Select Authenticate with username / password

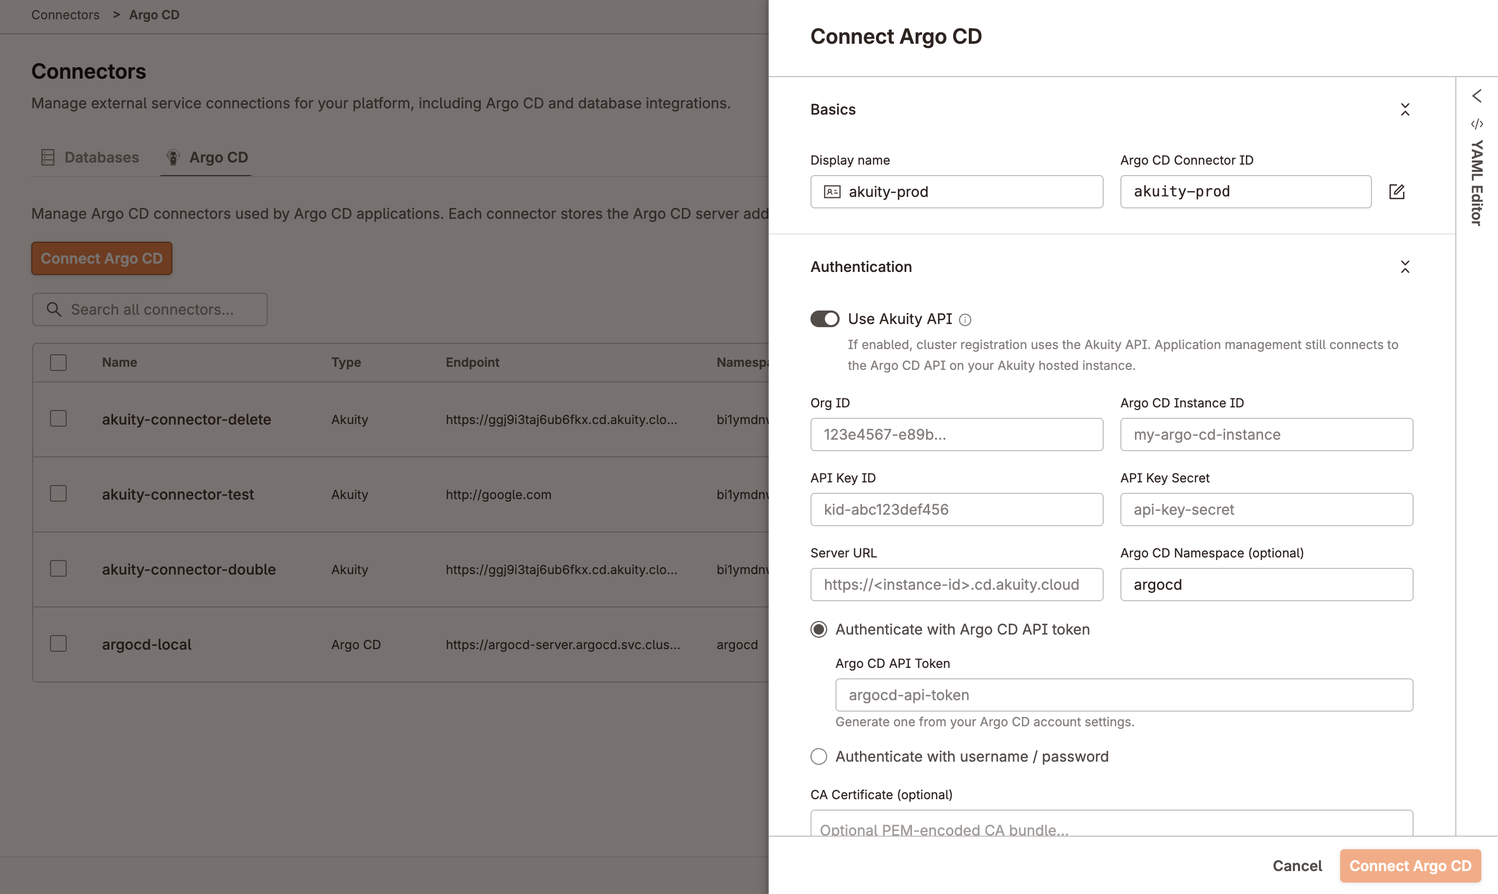point(819,756)
